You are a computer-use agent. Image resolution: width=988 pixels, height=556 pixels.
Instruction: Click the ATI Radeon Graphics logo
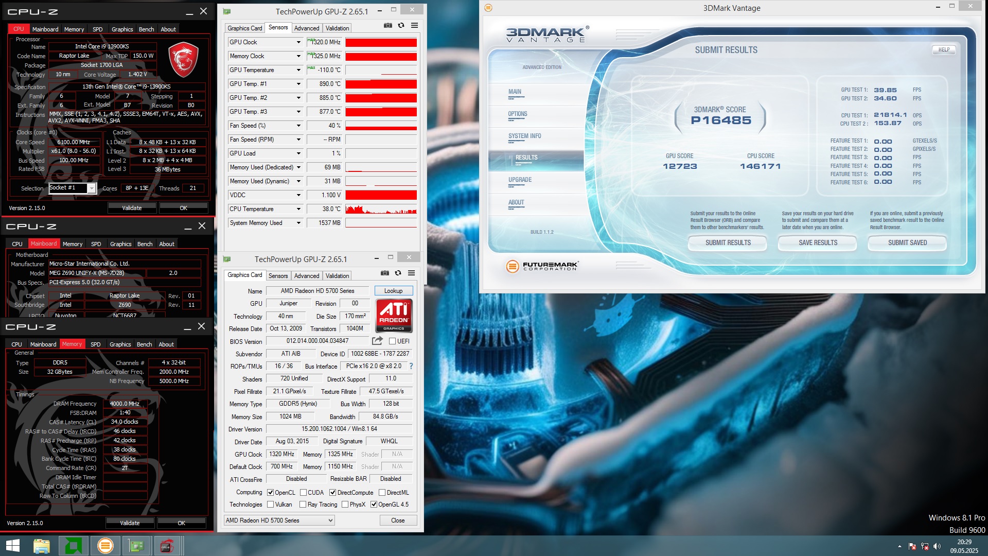[394, 316]
